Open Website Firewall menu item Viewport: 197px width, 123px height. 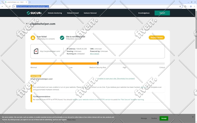click(73, 13)
